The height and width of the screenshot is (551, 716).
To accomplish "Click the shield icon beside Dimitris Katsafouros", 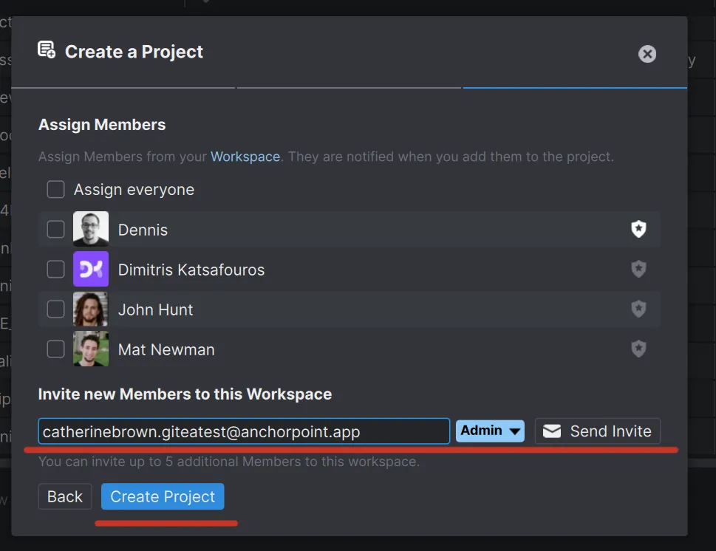I will coord(638,269).
